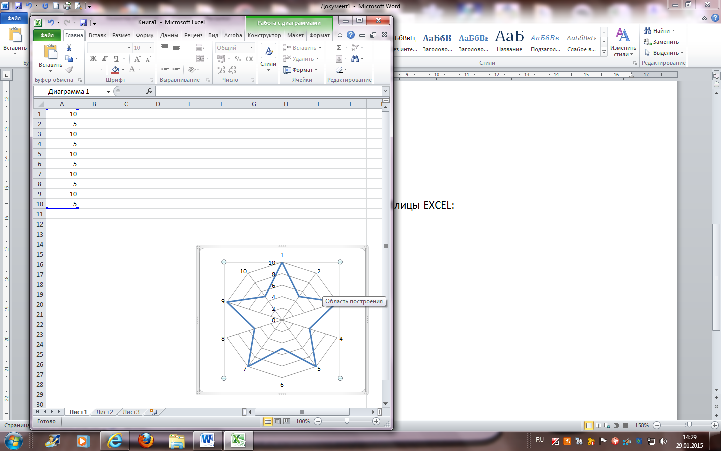This screenshot has height=451, width=721.
Task: Open the Стили cell styles dropdown
Action: click(268, 59)
